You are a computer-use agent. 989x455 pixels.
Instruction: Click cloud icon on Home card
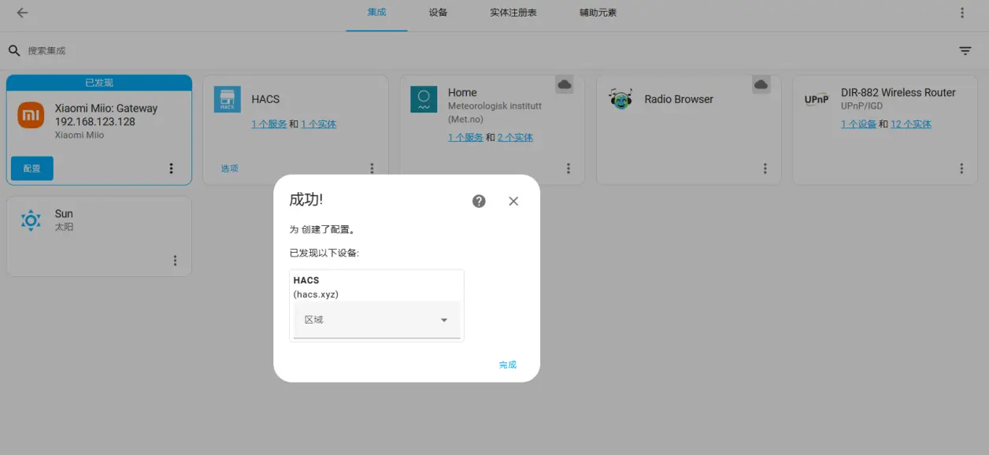click(564, 84)
